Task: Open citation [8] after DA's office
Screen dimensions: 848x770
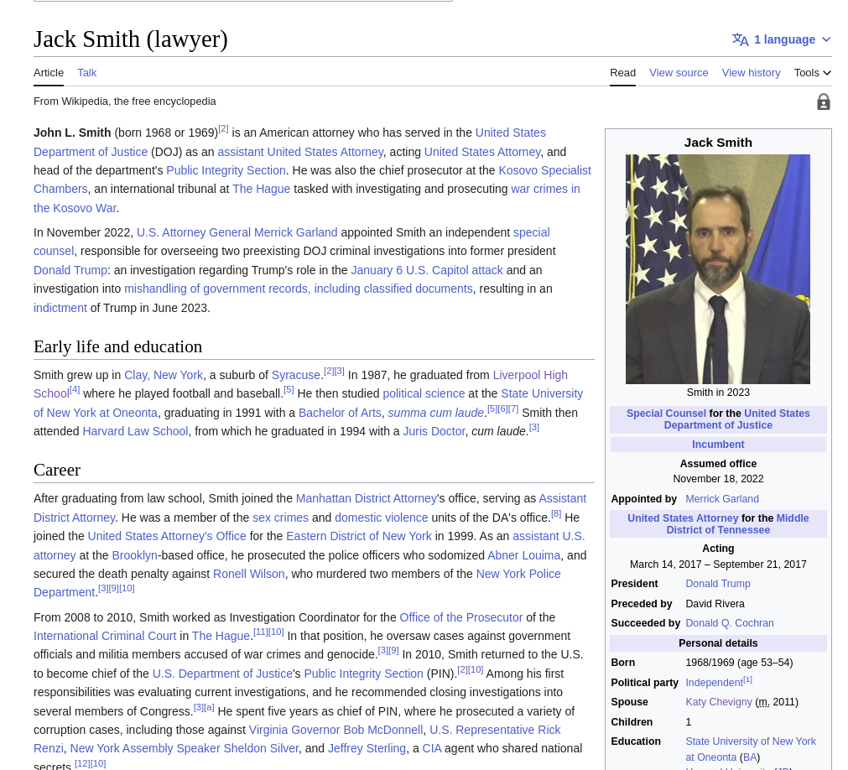Action: (x=556, y=513)
